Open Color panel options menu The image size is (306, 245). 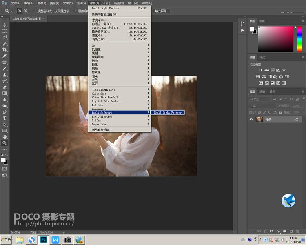pos(303,21)
